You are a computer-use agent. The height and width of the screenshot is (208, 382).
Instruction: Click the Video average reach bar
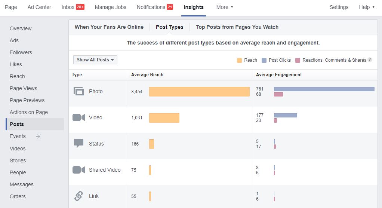(164, 118)
